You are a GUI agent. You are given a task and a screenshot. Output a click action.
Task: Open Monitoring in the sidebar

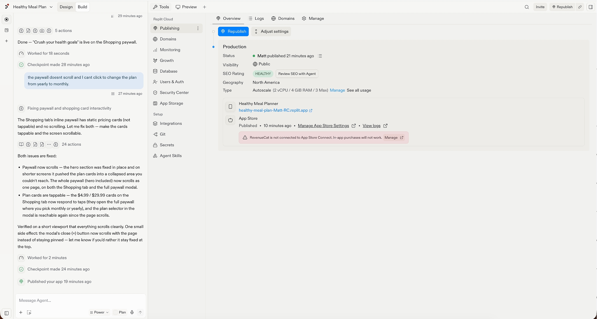coord(176,50)
